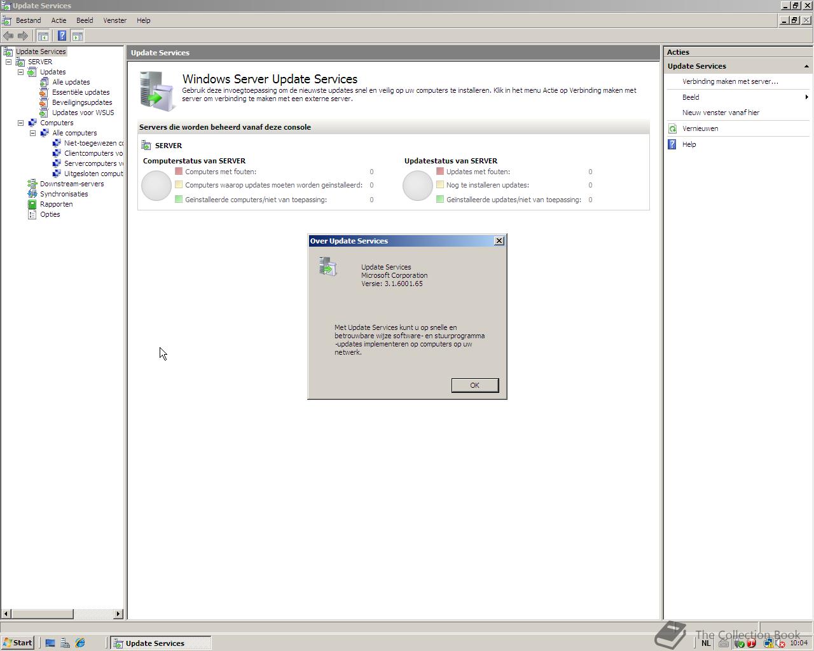This screenshot has width=814, height=651.
Task: Expand the Beeld submenu arrow in Acties
Action: coord(806,97)
